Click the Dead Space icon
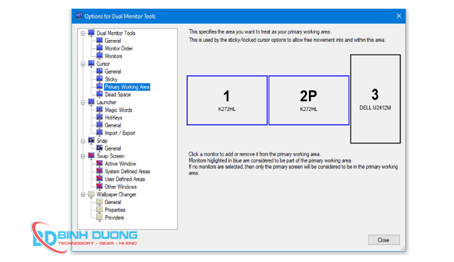The width and height of the screenshot is (454, 262). 99,95
